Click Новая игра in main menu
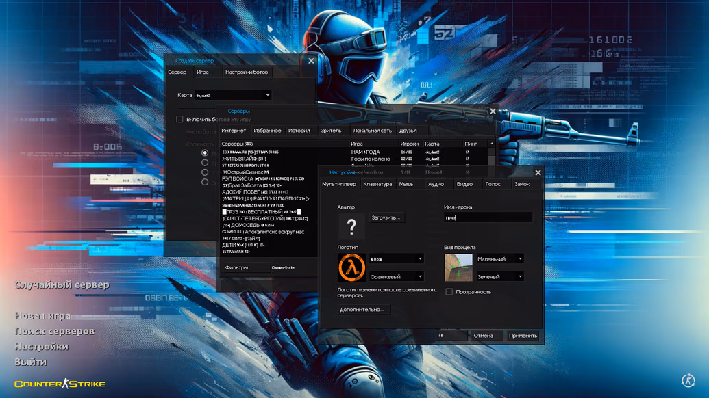The image size is (709, 398). tap(43, 315)
